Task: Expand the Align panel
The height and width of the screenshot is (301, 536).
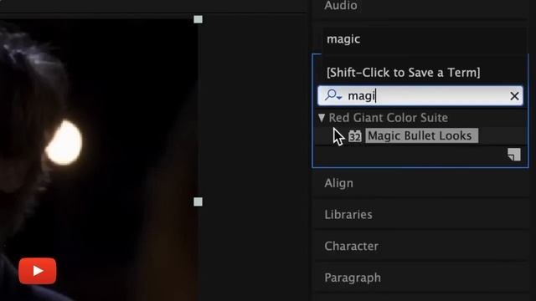Action: click(338, 183)
